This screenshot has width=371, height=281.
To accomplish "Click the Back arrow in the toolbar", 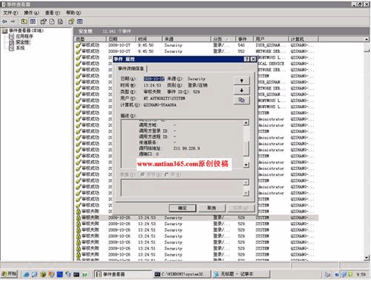I will pos(4,22).
